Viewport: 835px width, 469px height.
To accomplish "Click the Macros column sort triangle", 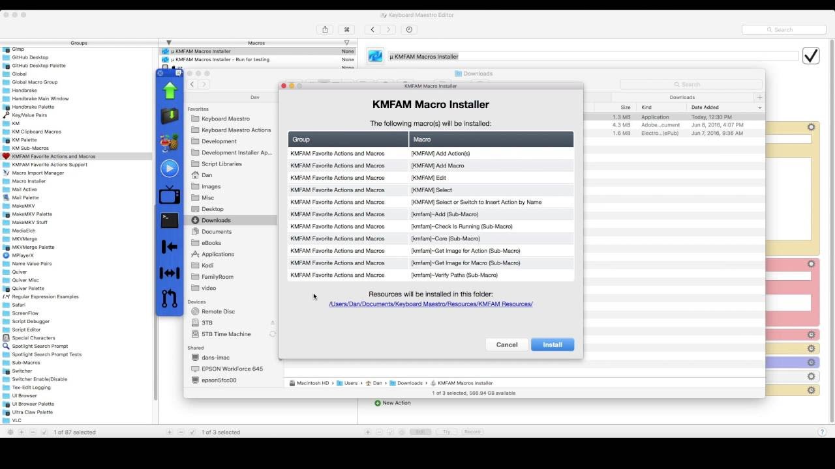I will coord(168,43).
